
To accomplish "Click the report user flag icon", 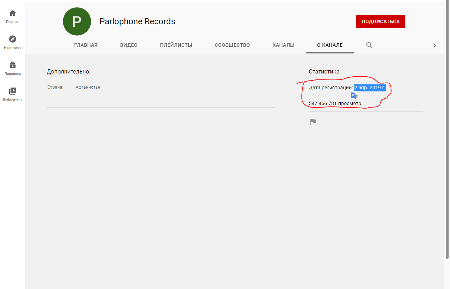I will tap(313, 122).
